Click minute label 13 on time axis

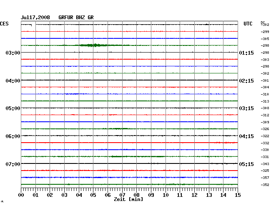coord(209,195)
